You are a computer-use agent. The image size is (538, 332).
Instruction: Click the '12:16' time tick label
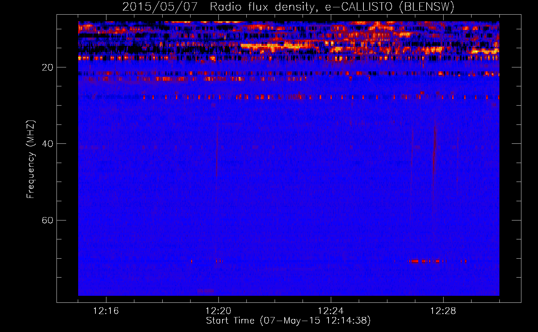[106, 311]
